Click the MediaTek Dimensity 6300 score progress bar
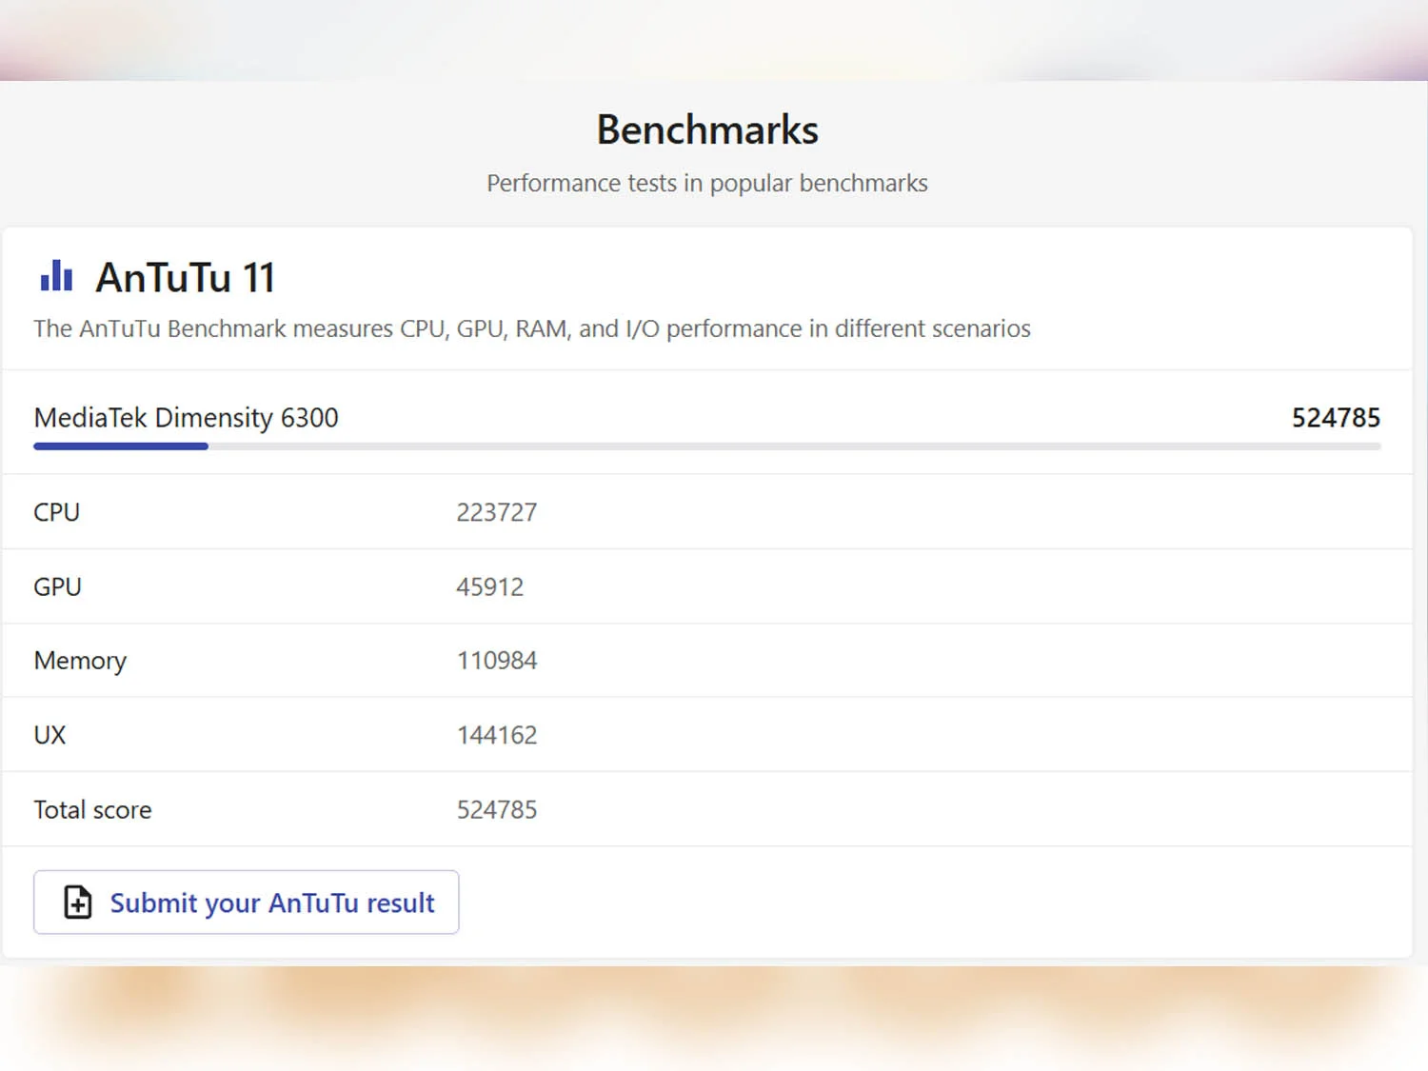 (x=706, y=446)
